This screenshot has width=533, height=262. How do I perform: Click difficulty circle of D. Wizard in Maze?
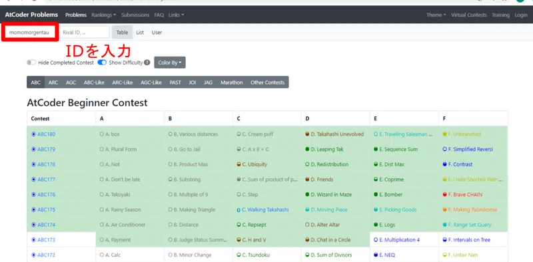307,194
